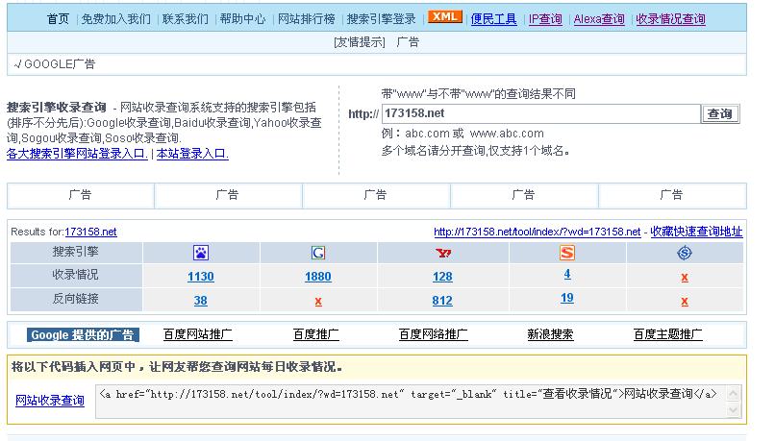Click the Baidu paw icon
The image size is (775, 441).
pyautogui.click(x=201, y=253)
